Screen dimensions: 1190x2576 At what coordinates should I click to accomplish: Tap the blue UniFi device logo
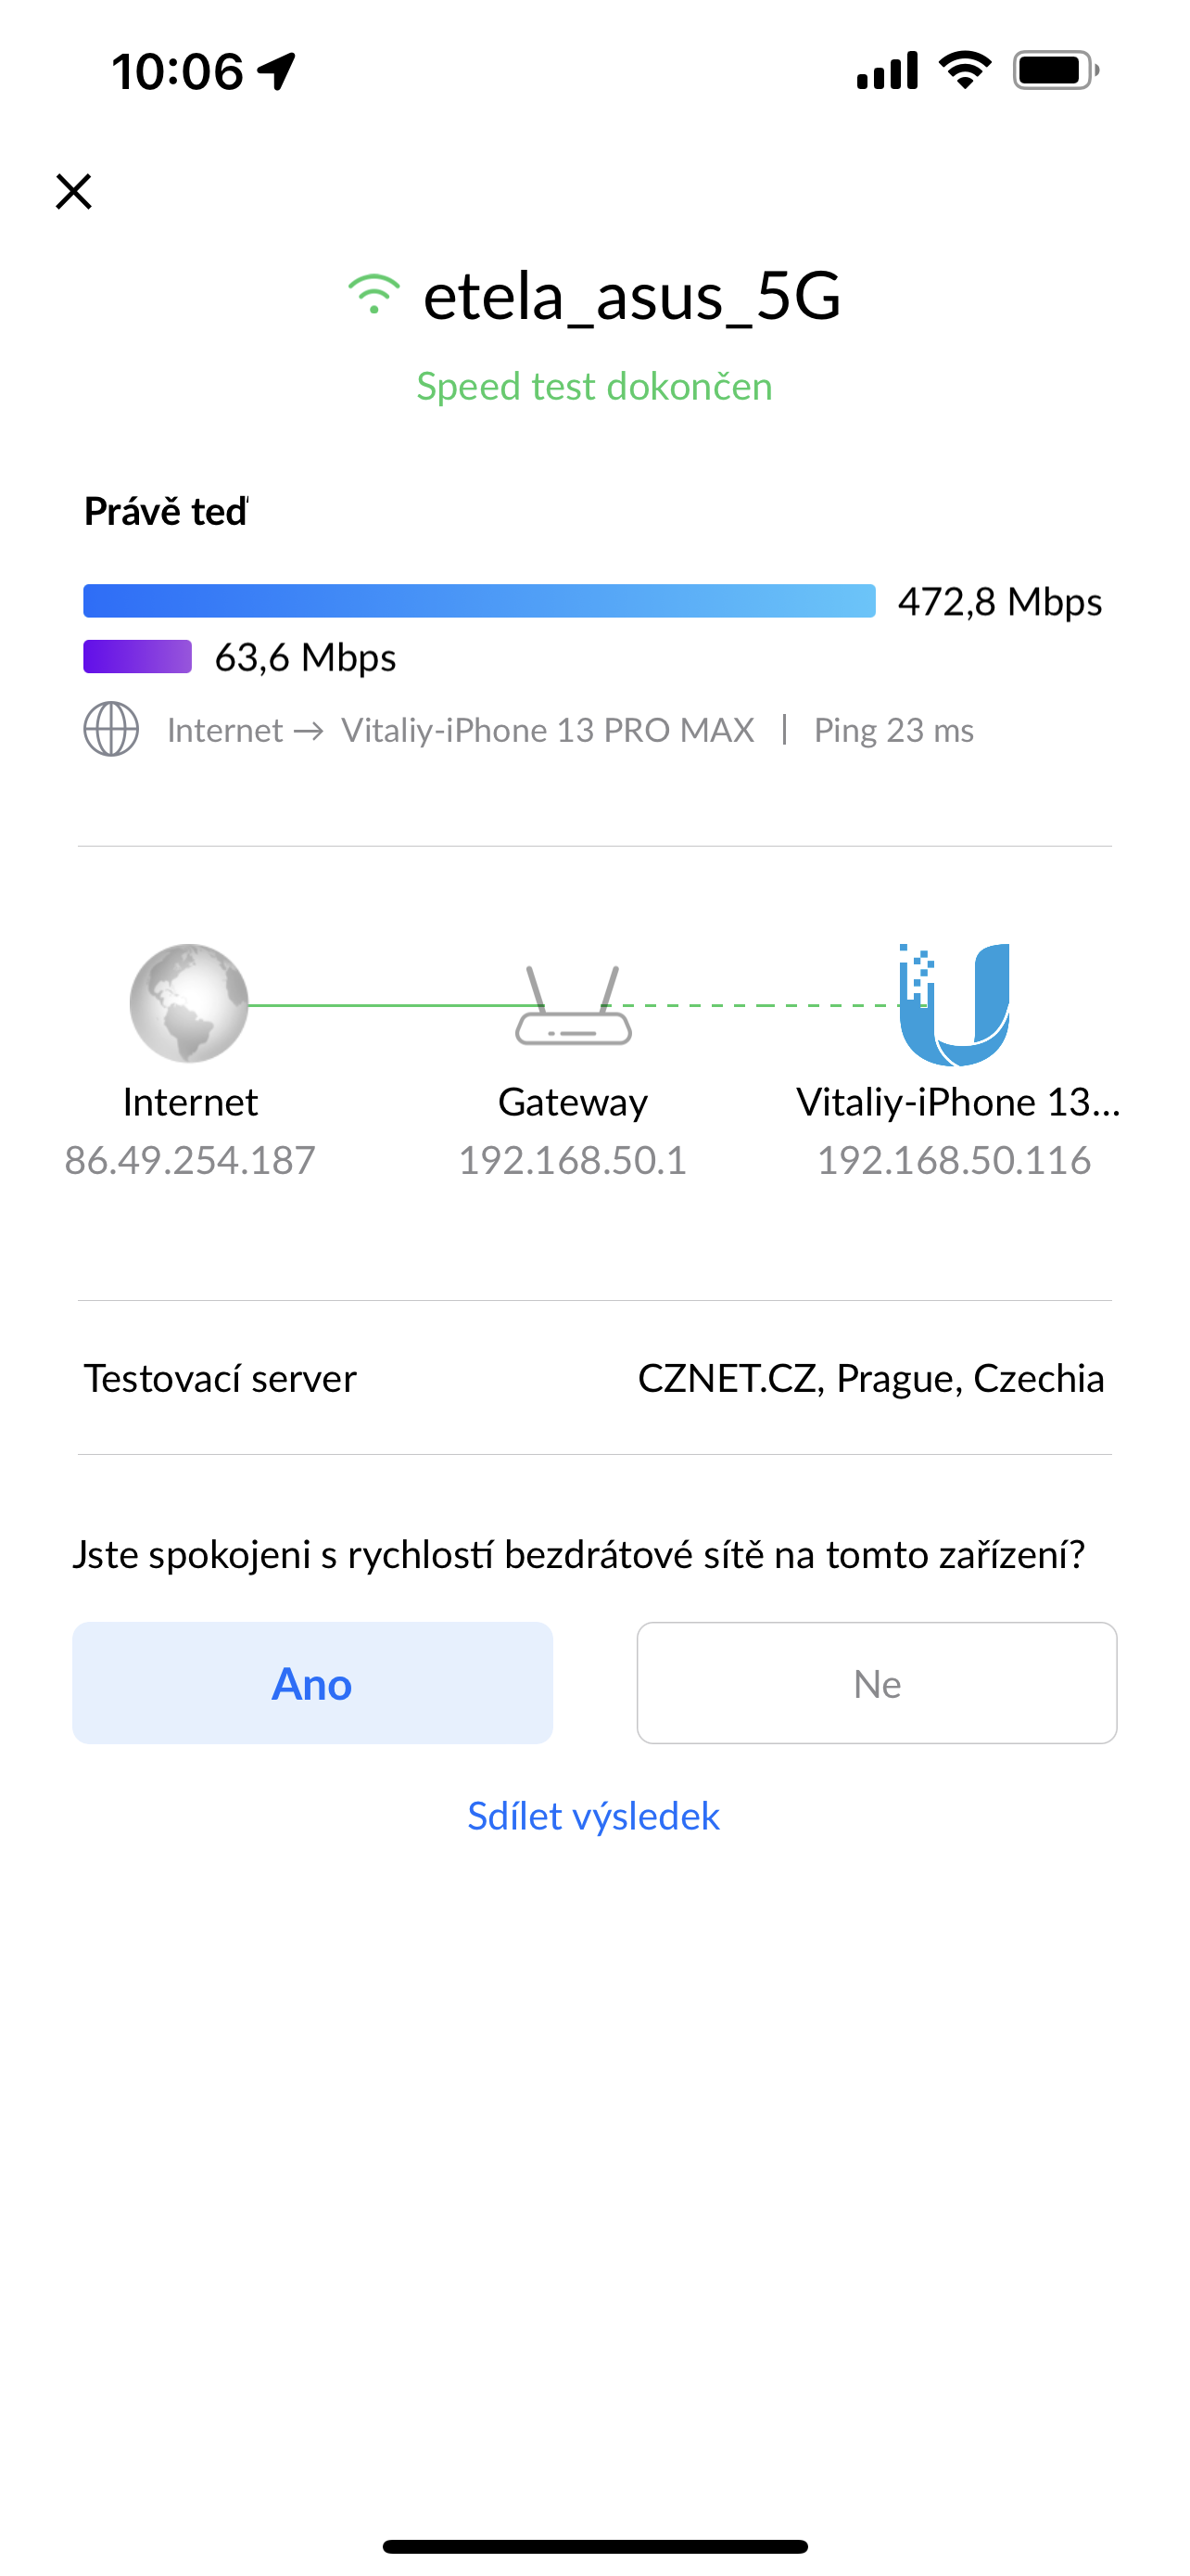pyautogui.click(x=955, y=1004)
